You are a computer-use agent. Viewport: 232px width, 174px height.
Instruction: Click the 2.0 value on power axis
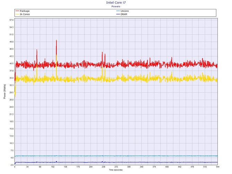12,165
